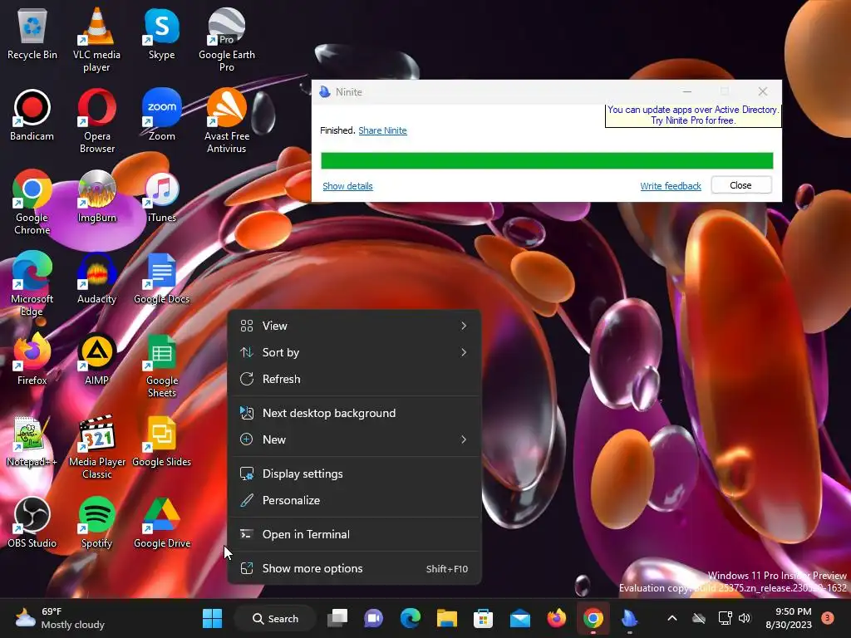Launch Edge from the taskbar
851x638 pixels.
411,618
